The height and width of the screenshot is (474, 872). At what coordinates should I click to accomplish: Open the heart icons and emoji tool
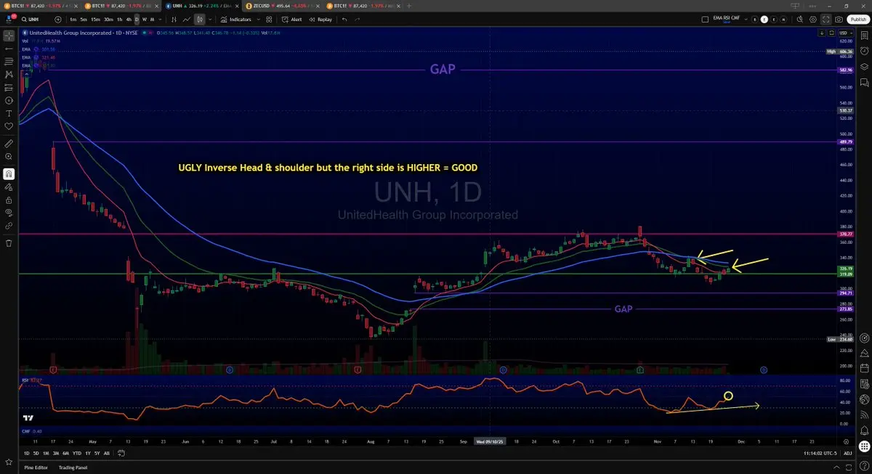[x=9, y=126]
